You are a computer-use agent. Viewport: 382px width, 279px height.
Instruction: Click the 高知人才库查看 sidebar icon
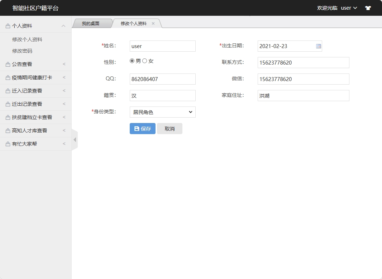7,131
